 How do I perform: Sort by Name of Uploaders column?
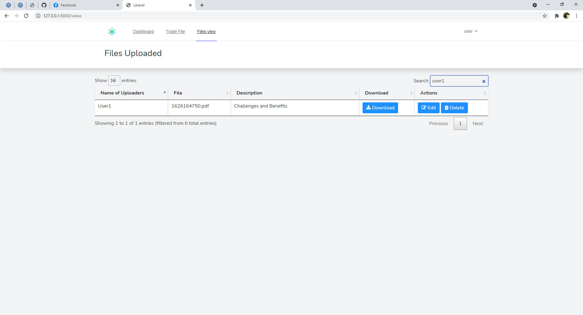(x=131, y=93)
